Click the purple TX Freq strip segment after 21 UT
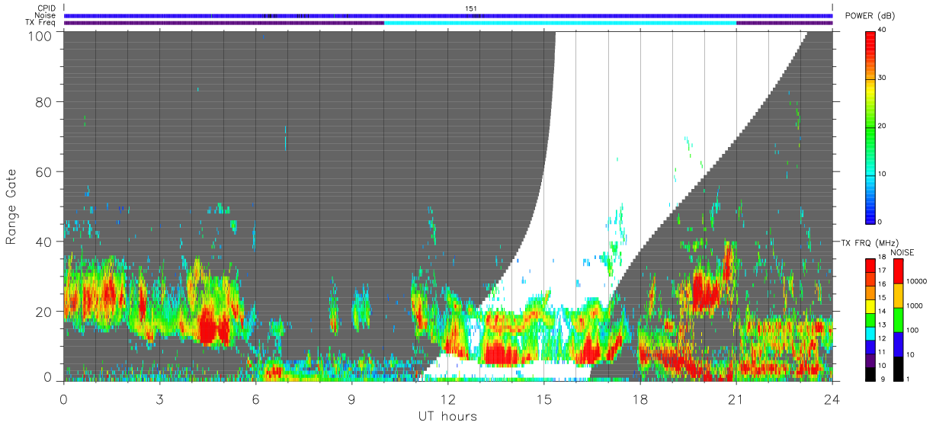This screenshot has height=432, width=936. coord(784,23)
